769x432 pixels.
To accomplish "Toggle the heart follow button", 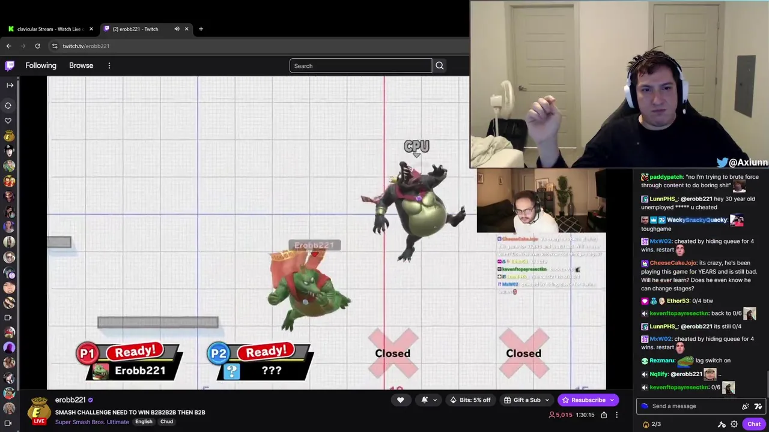I will click(x=400, y=400).
